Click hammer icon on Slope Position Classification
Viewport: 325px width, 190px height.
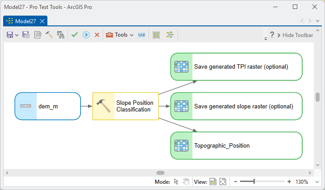103,106
